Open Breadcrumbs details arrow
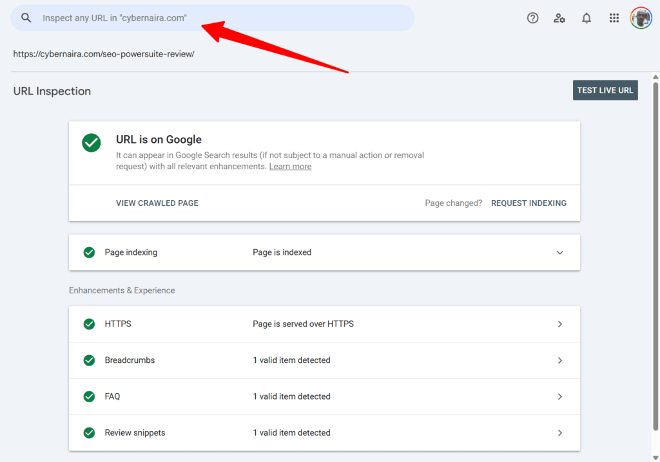Viewport: 660px width, 462px height. (560, 360)
